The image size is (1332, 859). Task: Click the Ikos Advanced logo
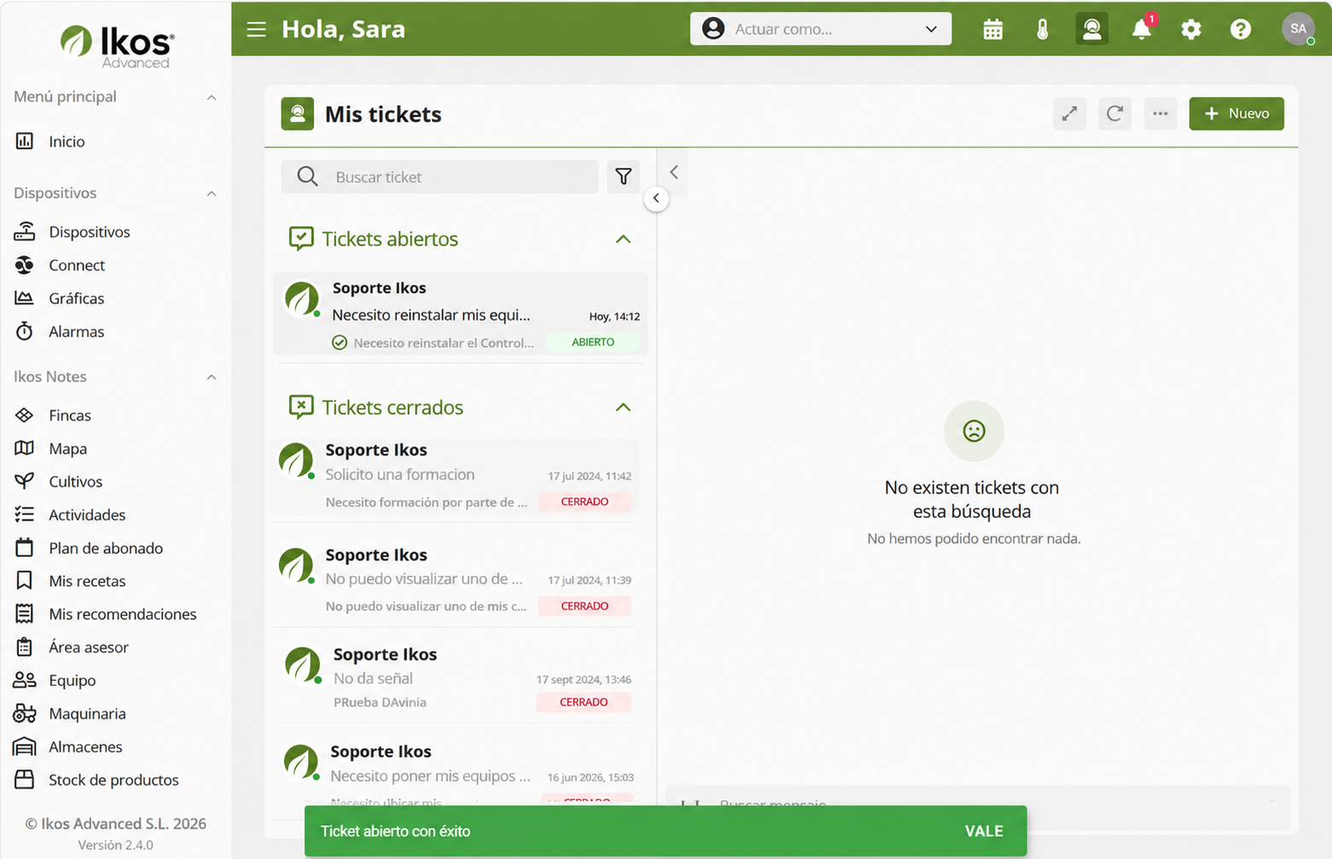(x=117, y=46)
